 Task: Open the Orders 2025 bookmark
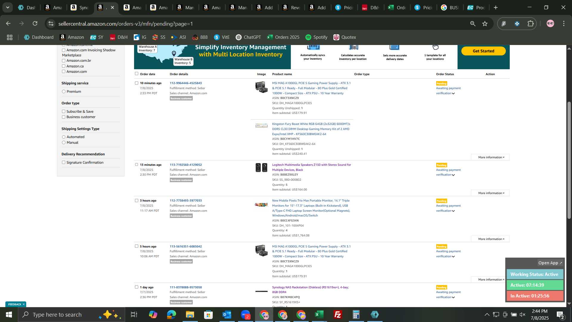[283, 37]
